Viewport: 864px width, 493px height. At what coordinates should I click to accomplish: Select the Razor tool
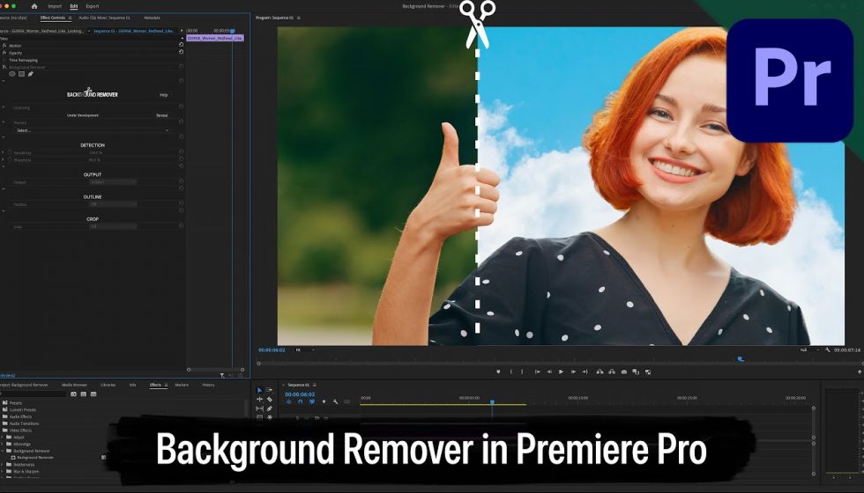click(270, 400)
